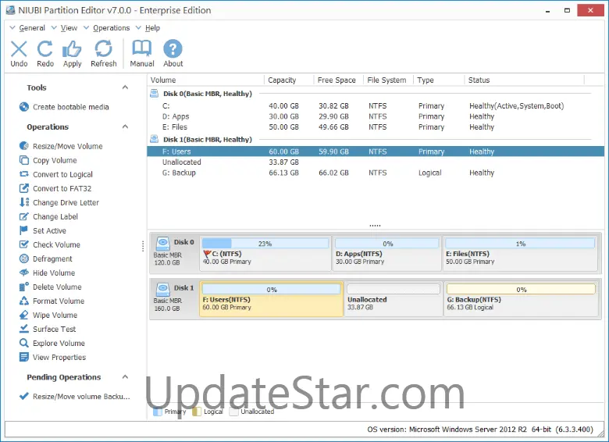609x442 pixels.
Task: Select F: Users(NTFS) partition block
Action: coord(272,299)
